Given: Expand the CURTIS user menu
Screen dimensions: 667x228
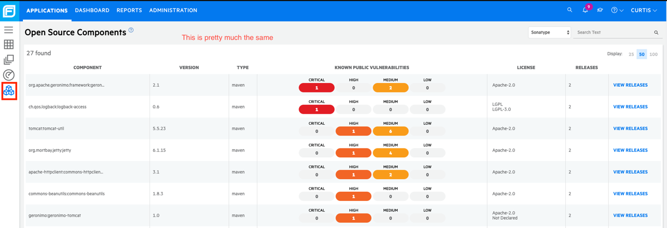Looking at the screenshot, I should tap(644, 10).
